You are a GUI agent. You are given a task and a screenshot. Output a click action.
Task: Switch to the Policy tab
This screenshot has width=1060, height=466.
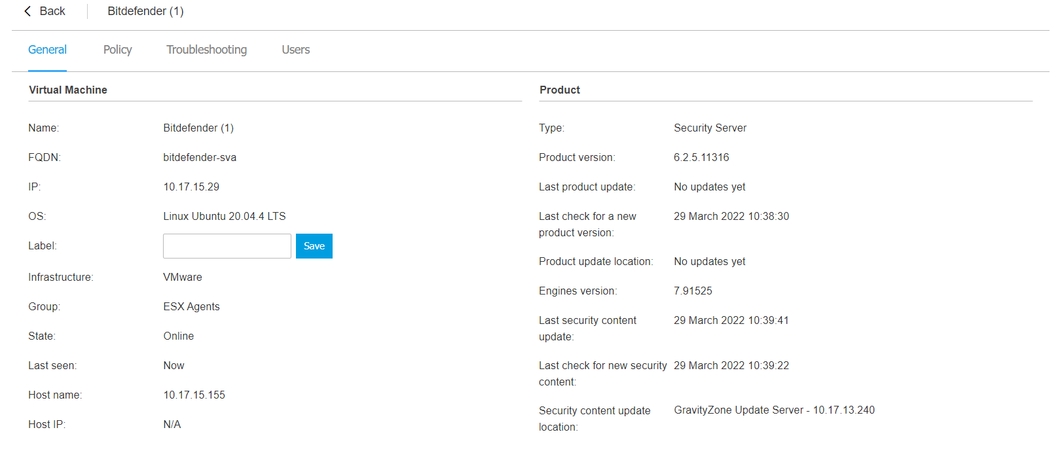pos(117,50)
